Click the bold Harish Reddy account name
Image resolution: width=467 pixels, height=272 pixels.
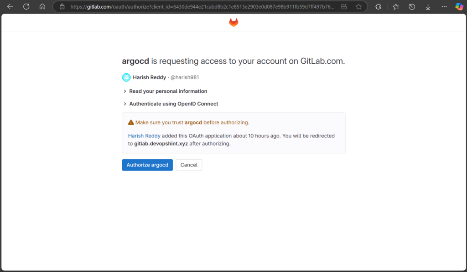[x=149, y=77]
